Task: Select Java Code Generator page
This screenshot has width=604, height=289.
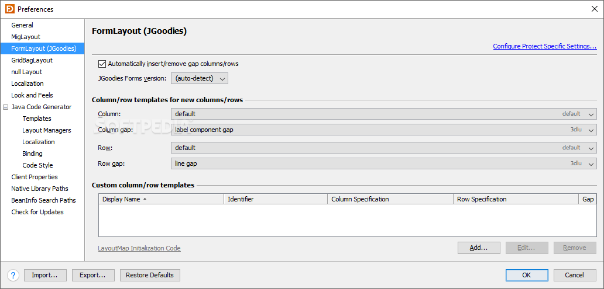Action: [41, 107]
